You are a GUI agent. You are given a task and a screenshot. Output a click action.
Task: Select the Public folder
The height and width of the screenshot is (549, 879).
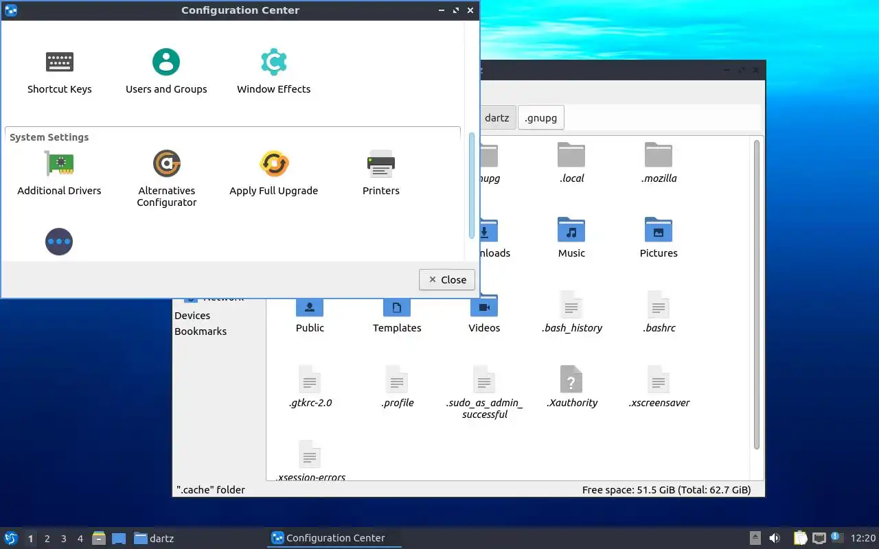(310, 316)
